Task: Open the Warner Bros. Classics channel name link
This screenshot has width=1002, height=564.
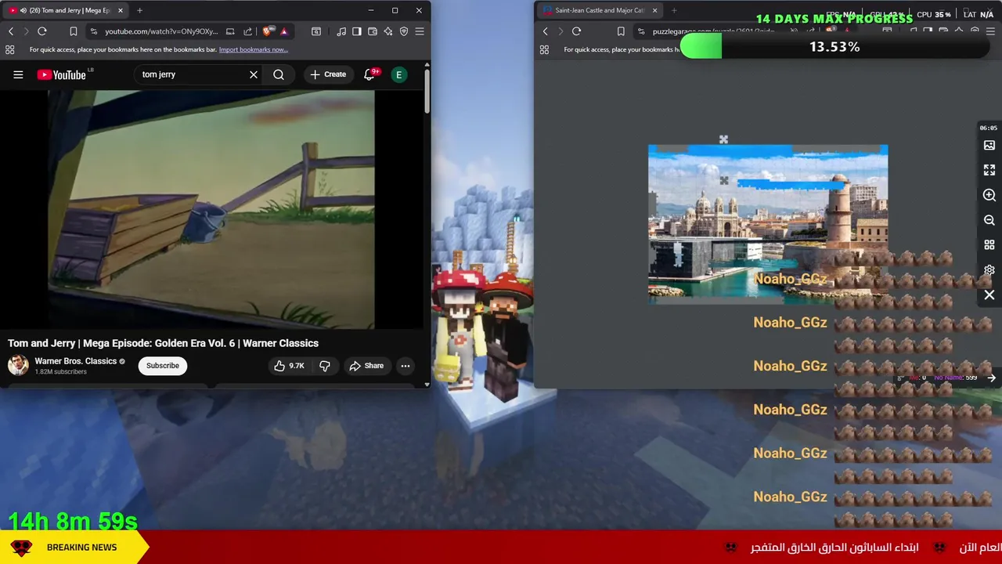Action: [75, 361]
